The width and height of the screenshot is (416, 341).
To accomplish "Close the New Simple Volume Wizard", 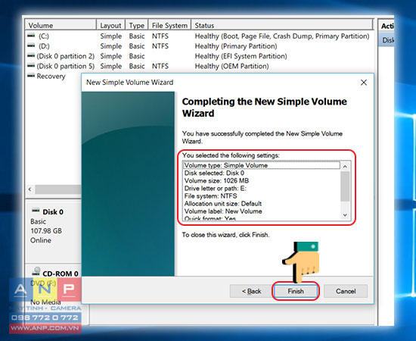I will click(x=364, y=83).
